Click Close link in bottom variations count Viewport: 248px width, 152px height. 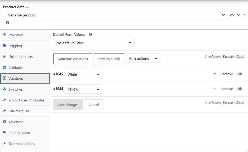point(240,103)
